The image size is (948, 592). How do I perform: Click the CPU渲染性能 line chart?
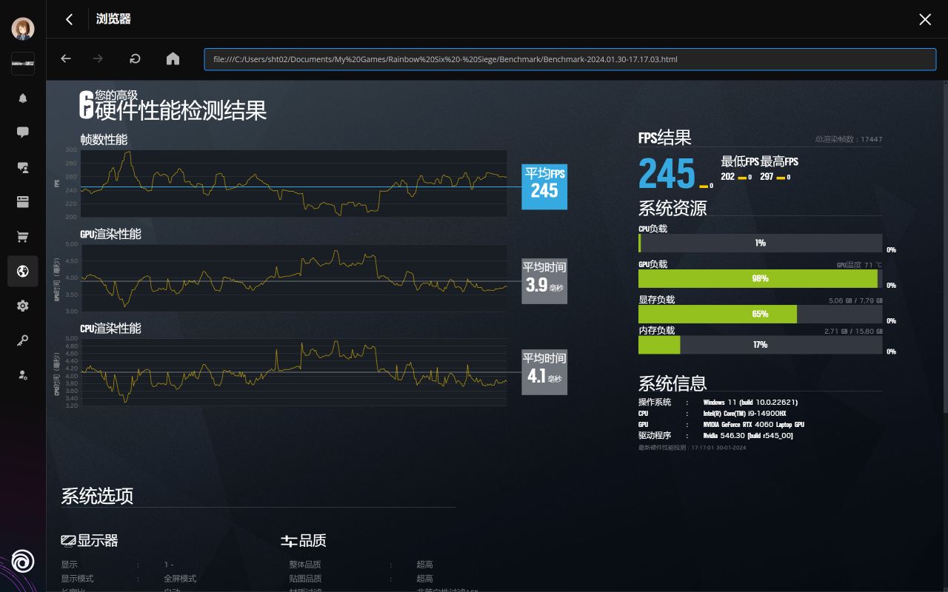point(294,371)
